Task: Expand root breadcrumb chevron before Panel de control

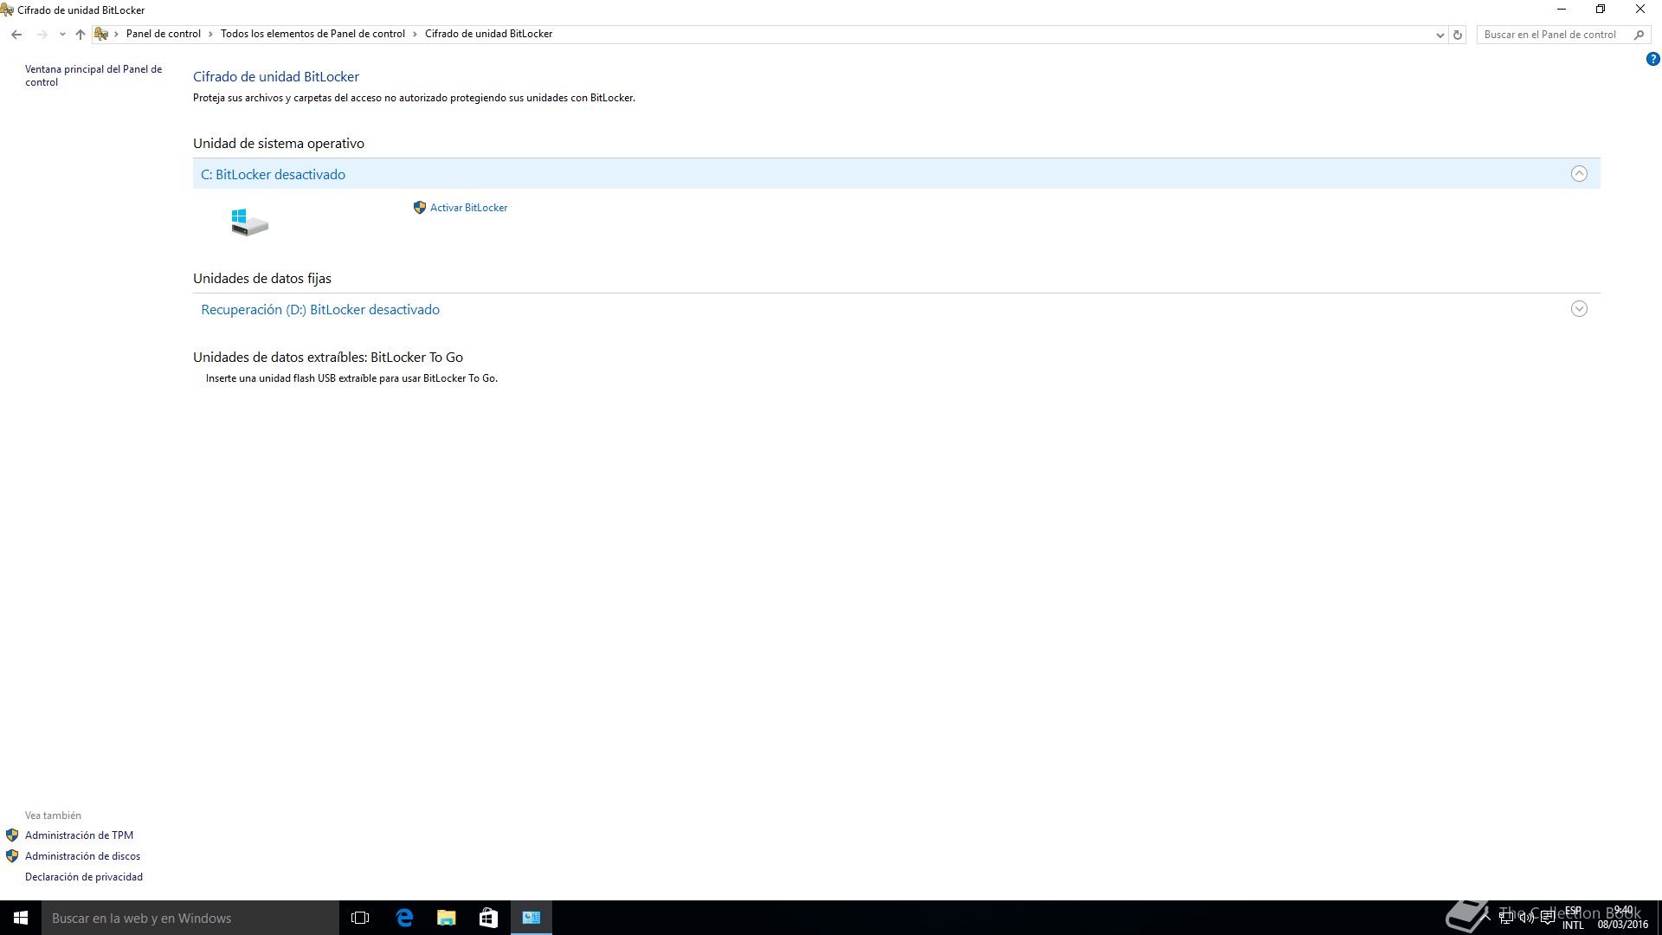Action: (x=116, y=35)
